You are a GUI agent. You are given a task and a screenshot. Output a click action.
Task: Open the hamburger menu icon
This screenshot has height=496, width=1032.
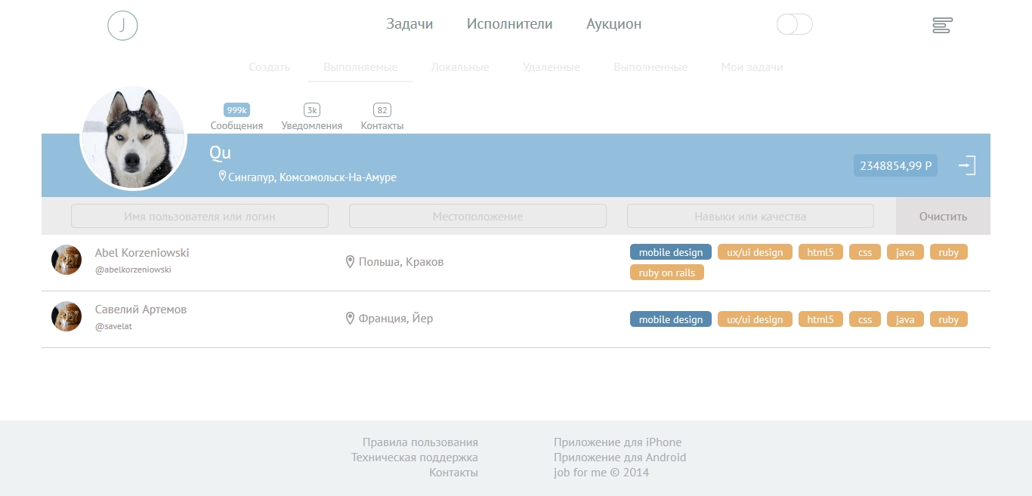(942, 25)
